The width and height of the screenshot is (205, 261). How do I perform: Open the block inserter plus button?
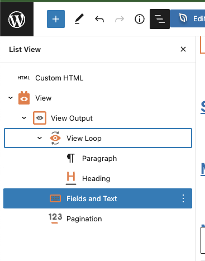tap(56, 19)
